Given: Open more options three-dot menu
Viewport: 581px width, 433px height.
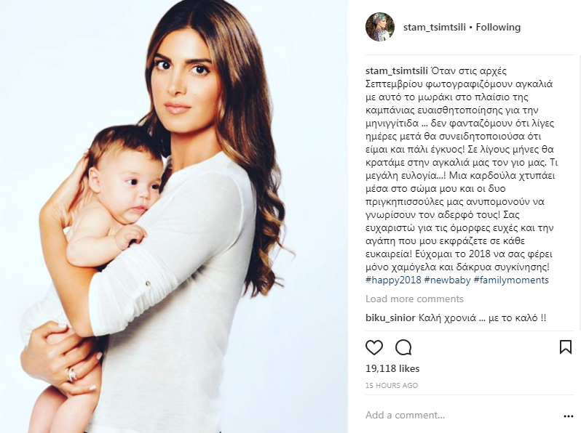Looking at the screenshot, I should click(569, 416).
